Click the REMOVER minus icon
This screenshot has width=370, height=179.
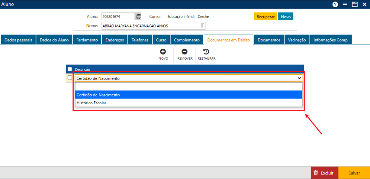coord(184,52)
